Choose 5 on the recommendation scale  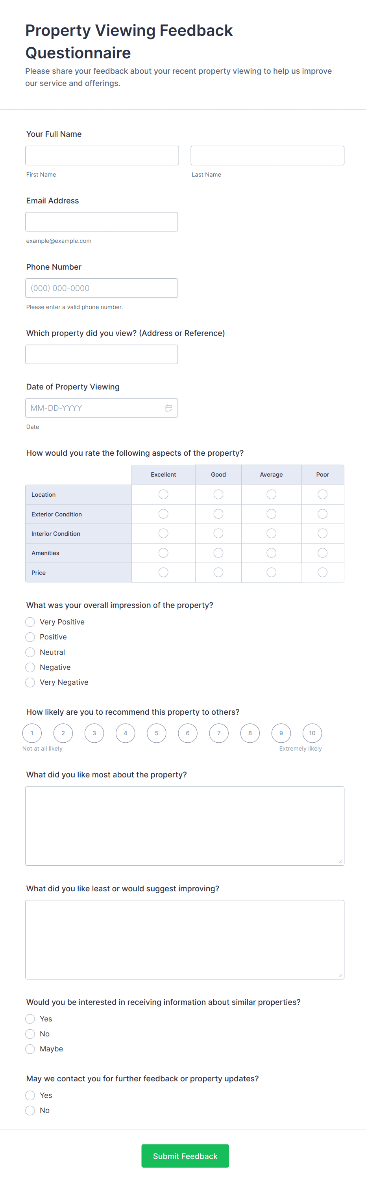coord(156,733)
